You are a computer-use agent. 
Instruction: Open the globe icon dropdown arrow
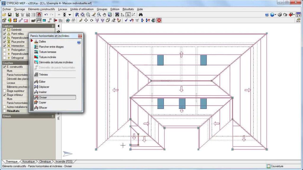275,14
